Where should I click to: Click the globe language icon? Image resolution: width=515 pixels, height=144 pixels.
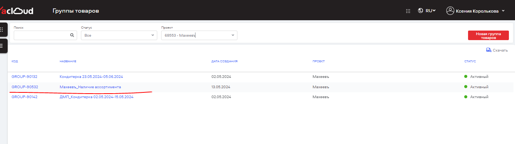tap(421, 11)
